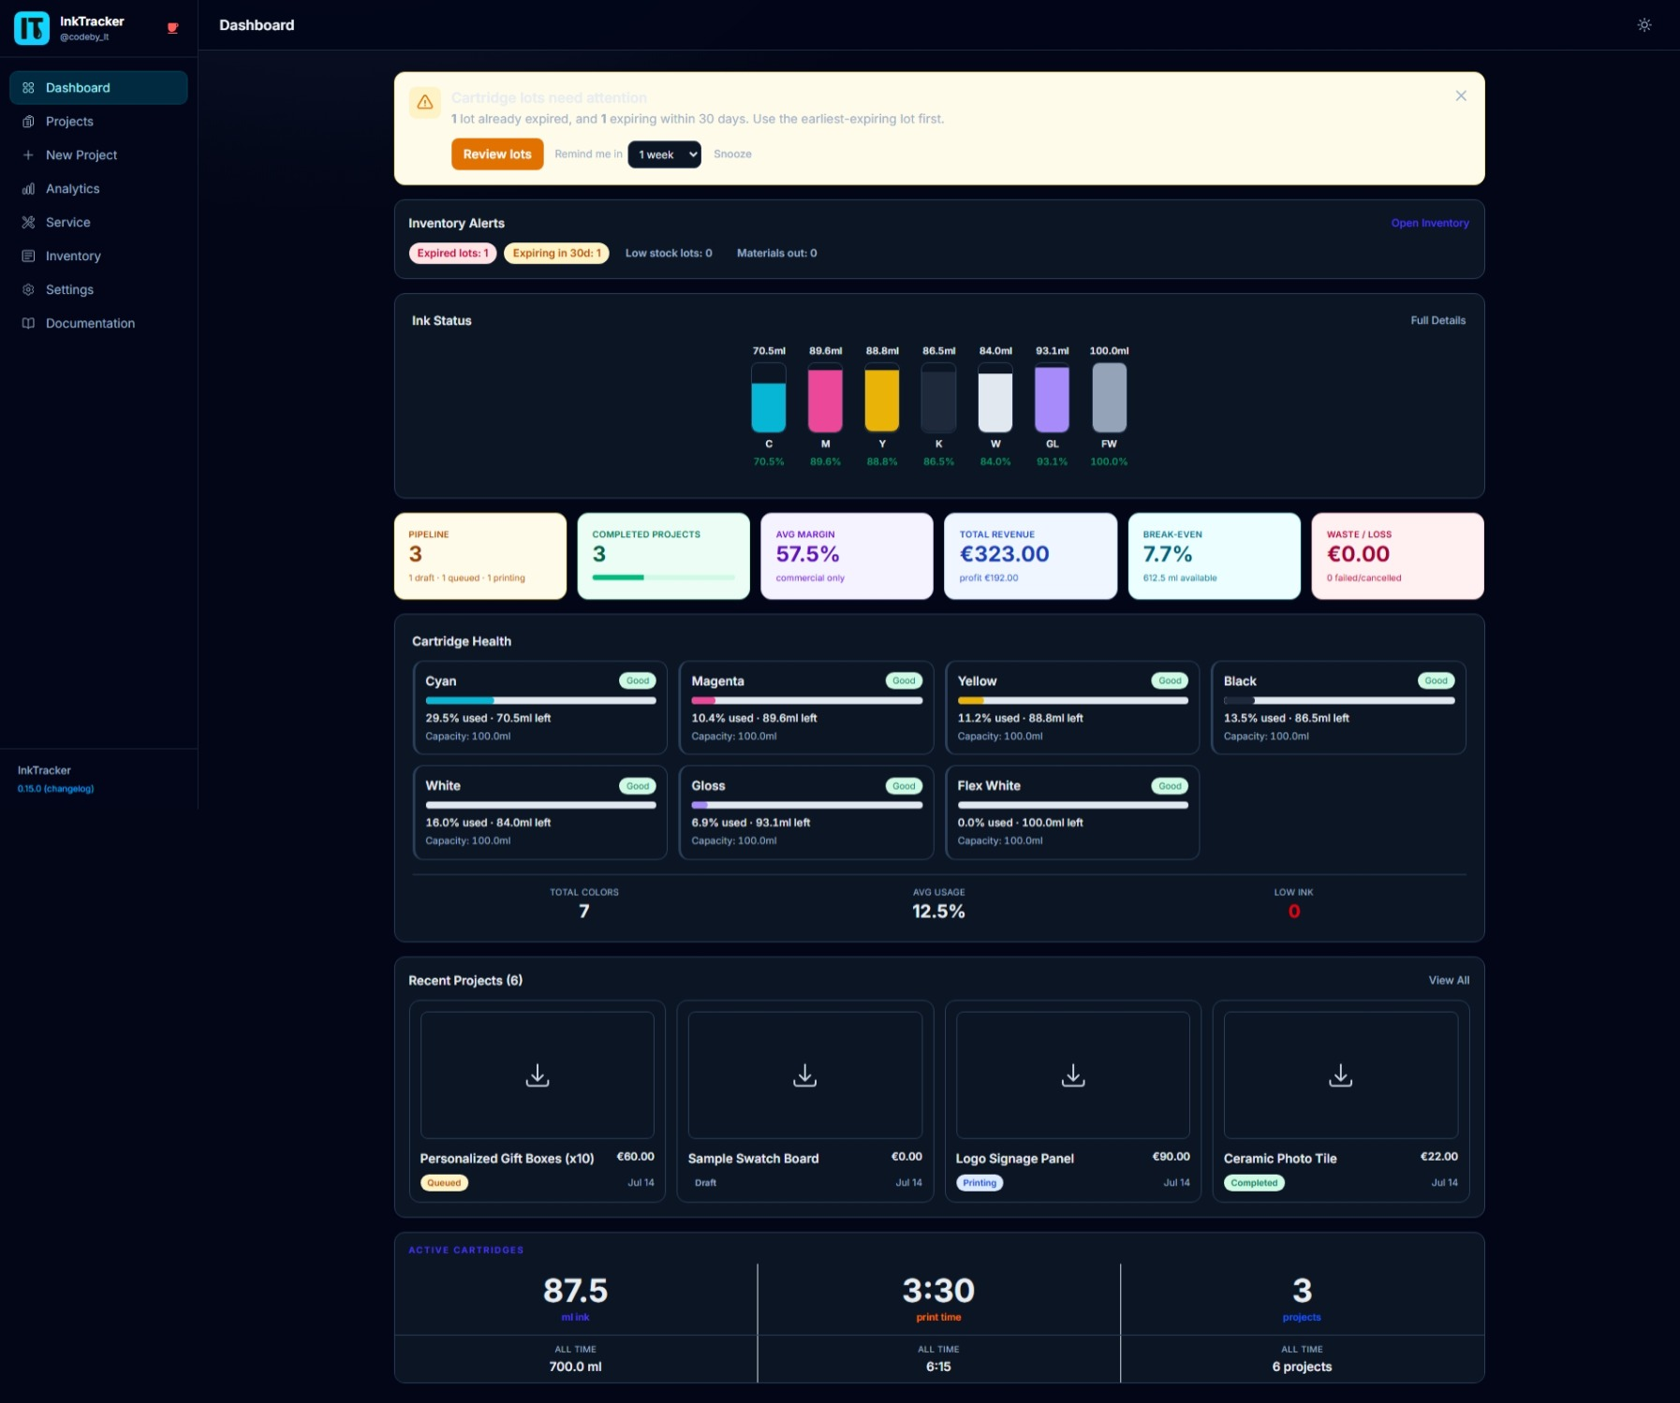Click the cyan ink level bottle

point(769,398)
